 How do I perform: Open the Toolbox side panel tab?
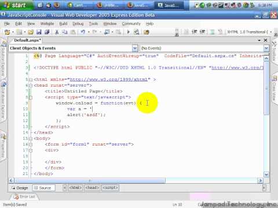click(x=275, y=51)
